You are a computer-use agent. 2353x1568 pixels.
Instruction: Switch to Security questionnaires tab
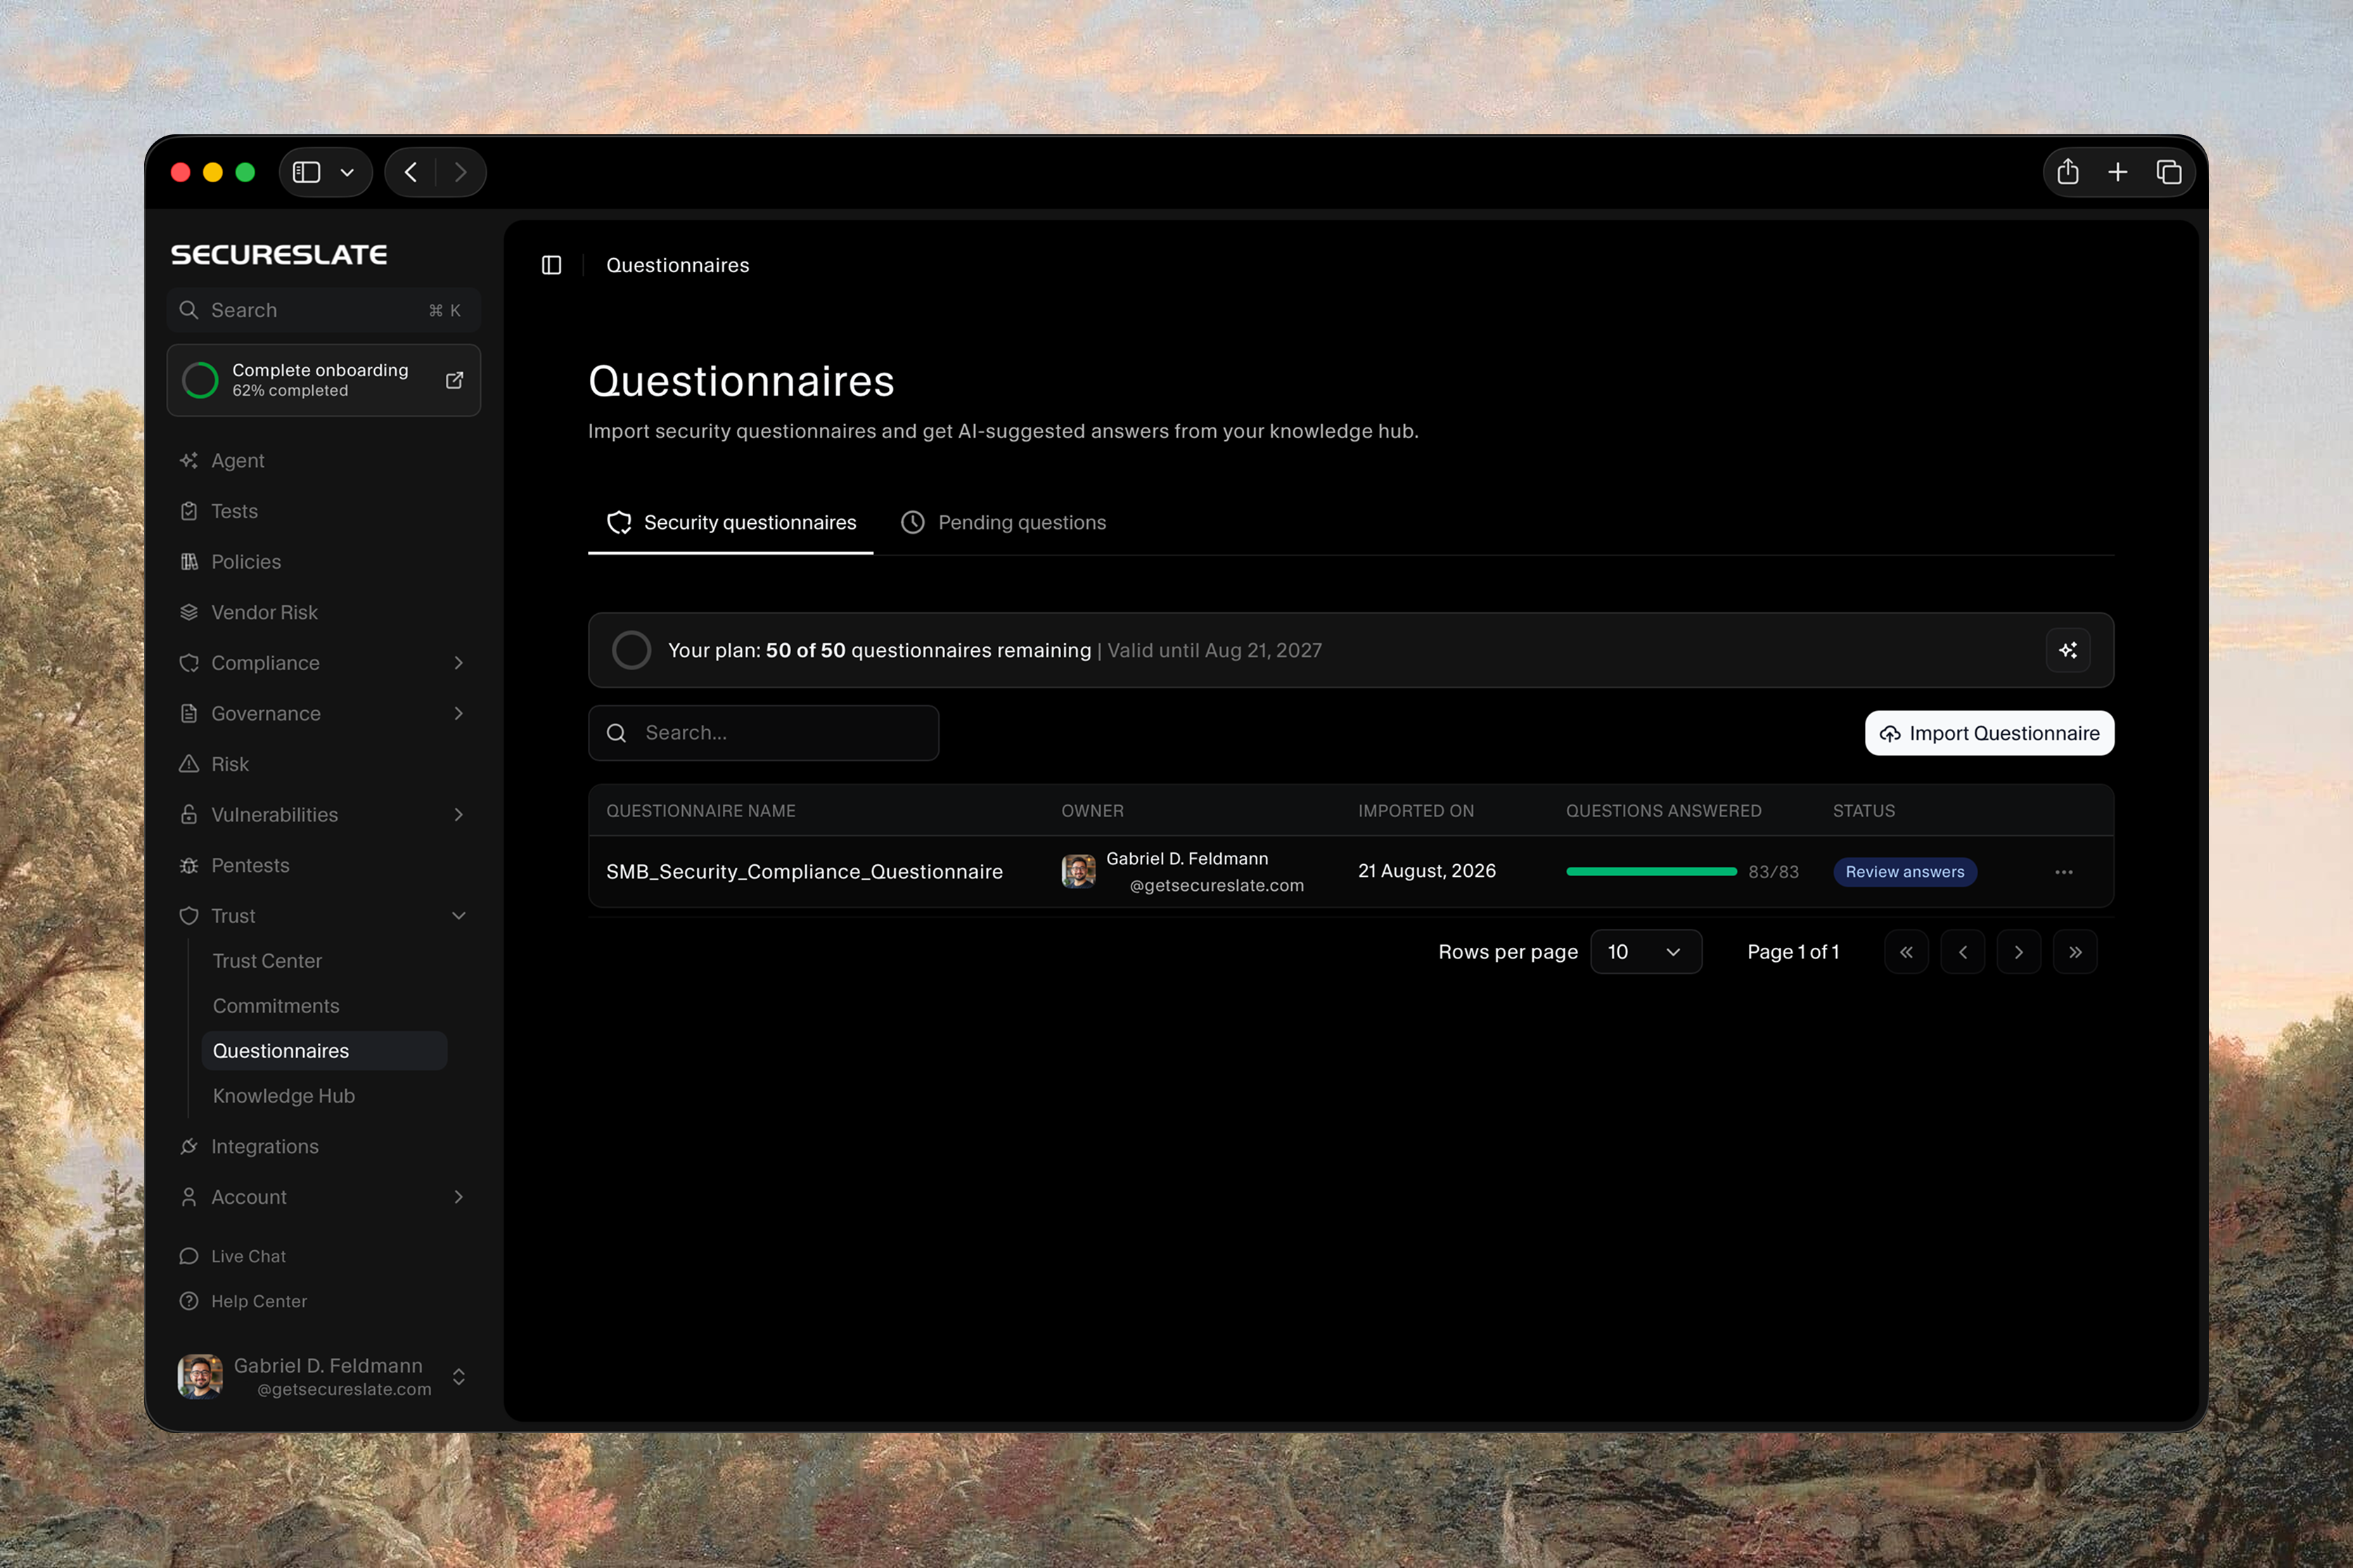click(730, 523)
